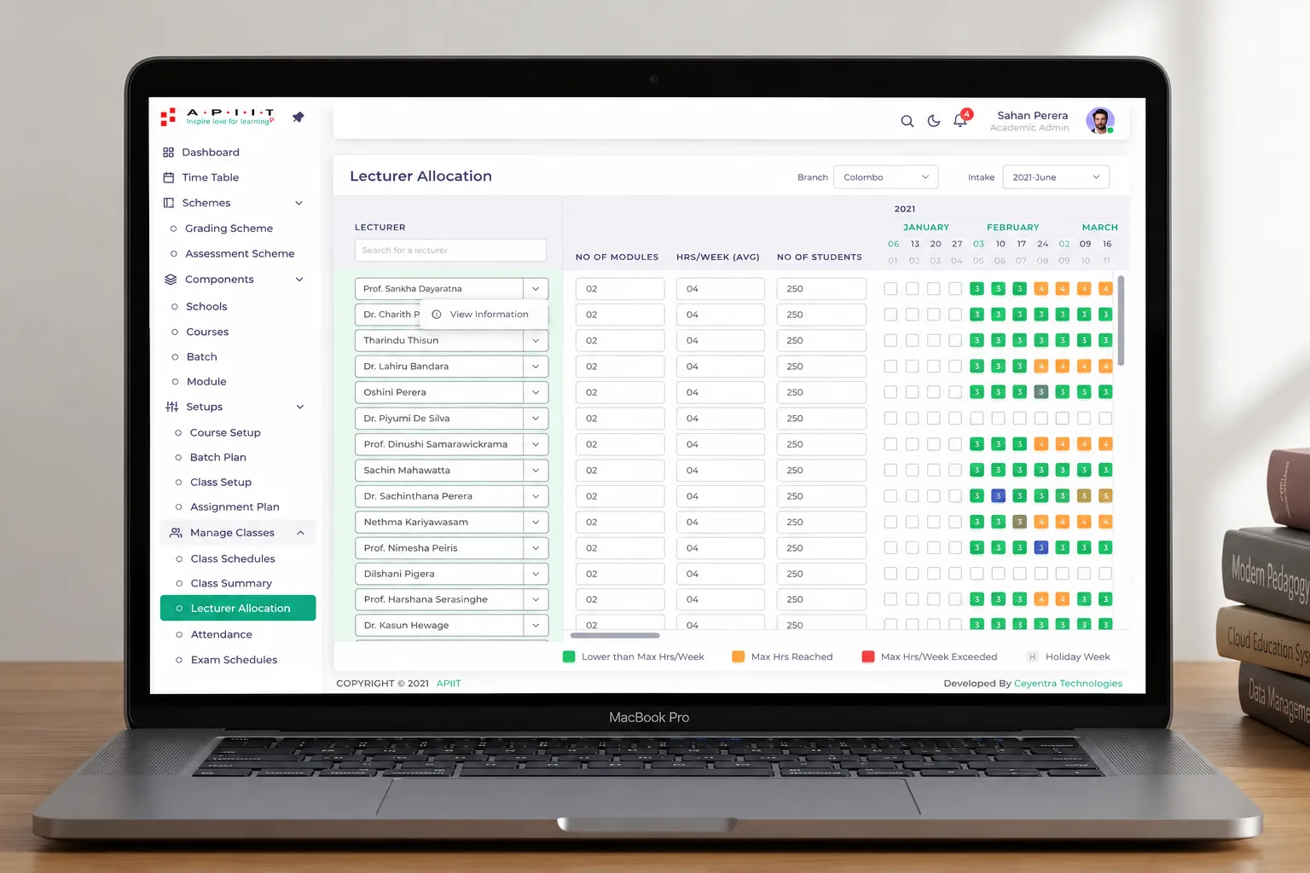1310x873 pixels.
Task: Click green Lower than Max legend swatch
Action: pos(569,656)
